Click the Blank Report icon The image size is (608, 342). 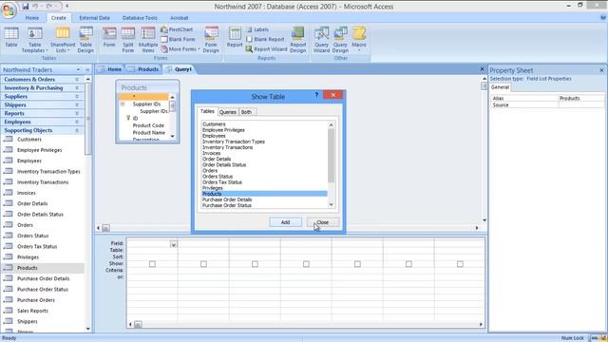[265, 39]
